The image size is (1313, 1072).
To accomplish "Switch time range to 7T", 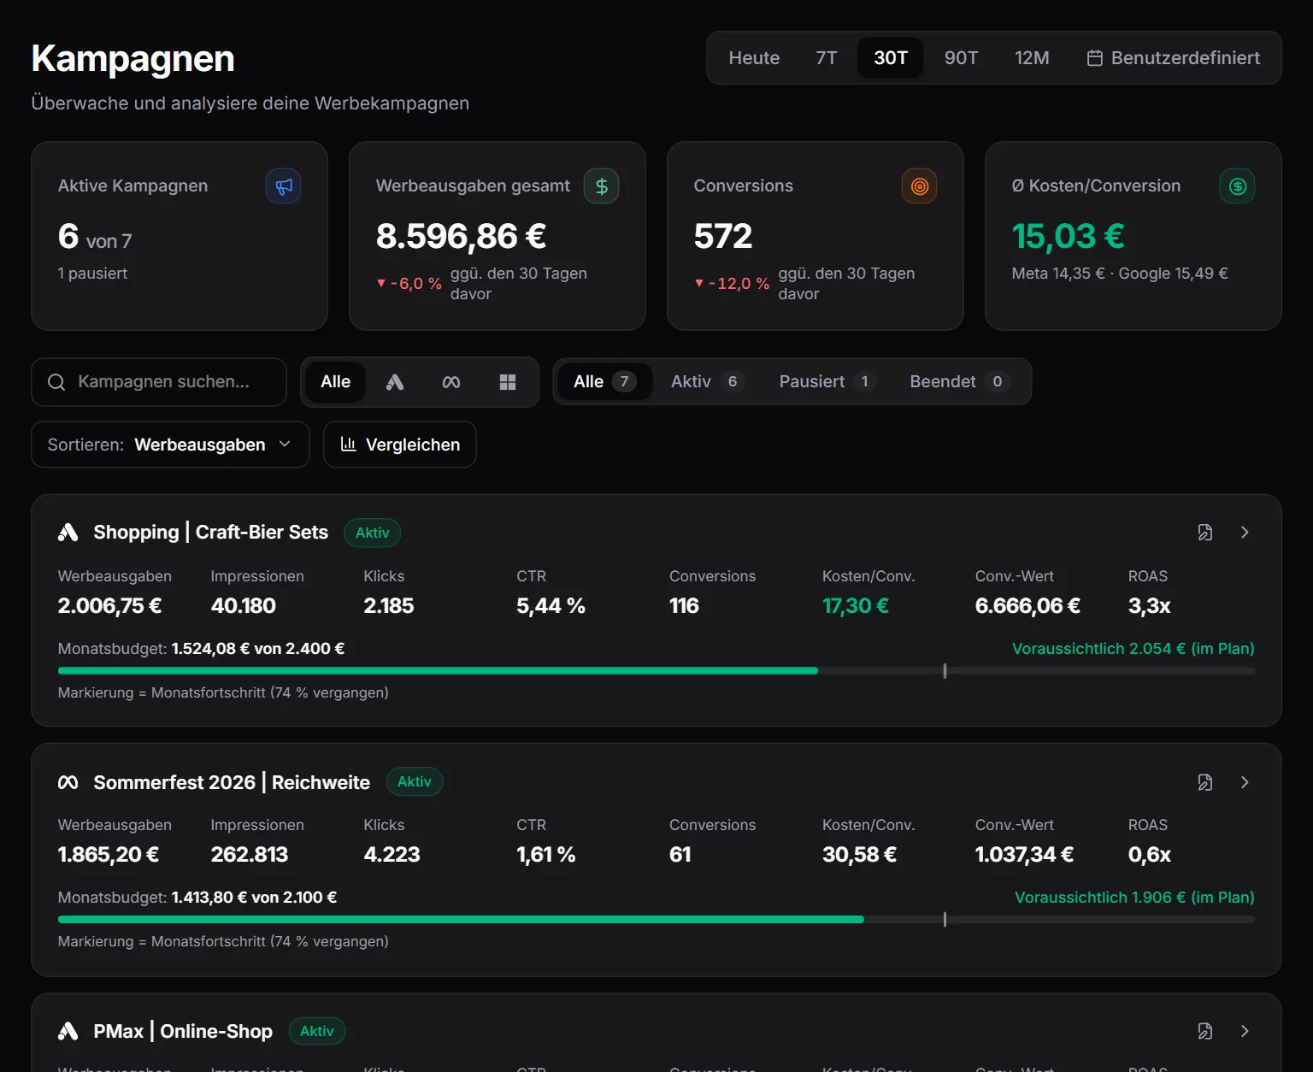I will 827,58.
